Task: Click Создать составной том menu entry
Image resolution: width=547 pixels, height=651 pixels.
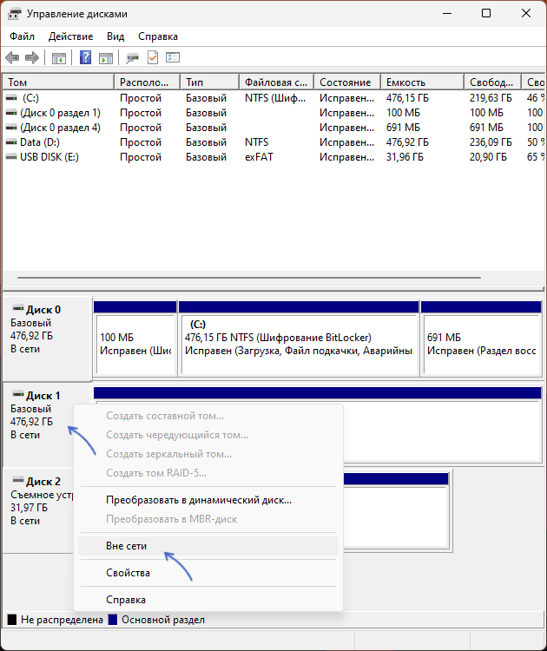Action: [208, 416]
